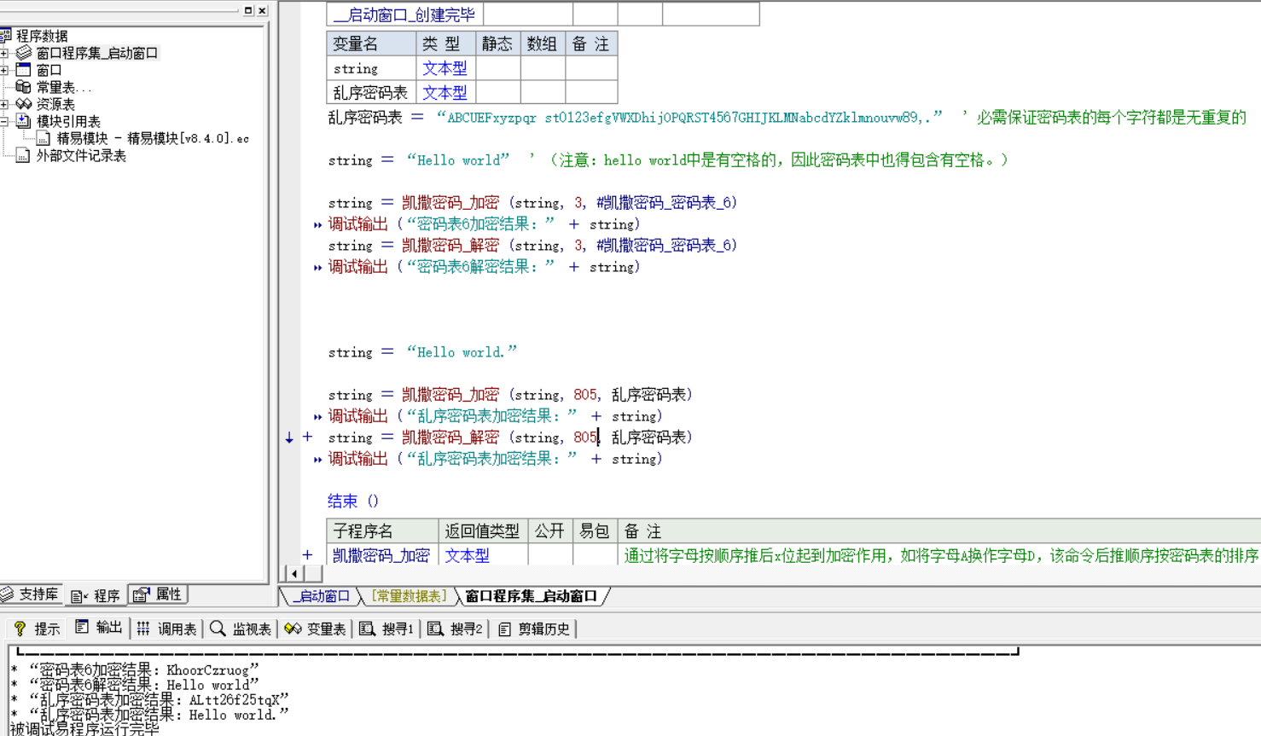Expand the 凯撒密码_加密 subroutine plus sign

[x=307, y=555]
